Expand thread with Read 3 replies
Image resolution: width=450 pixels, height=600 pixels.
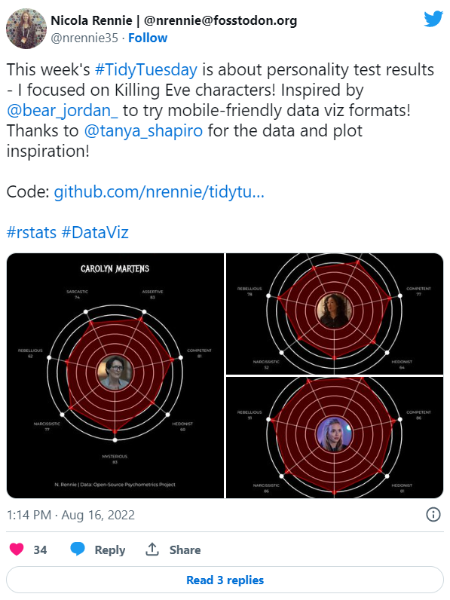click(x=225, y=580)
